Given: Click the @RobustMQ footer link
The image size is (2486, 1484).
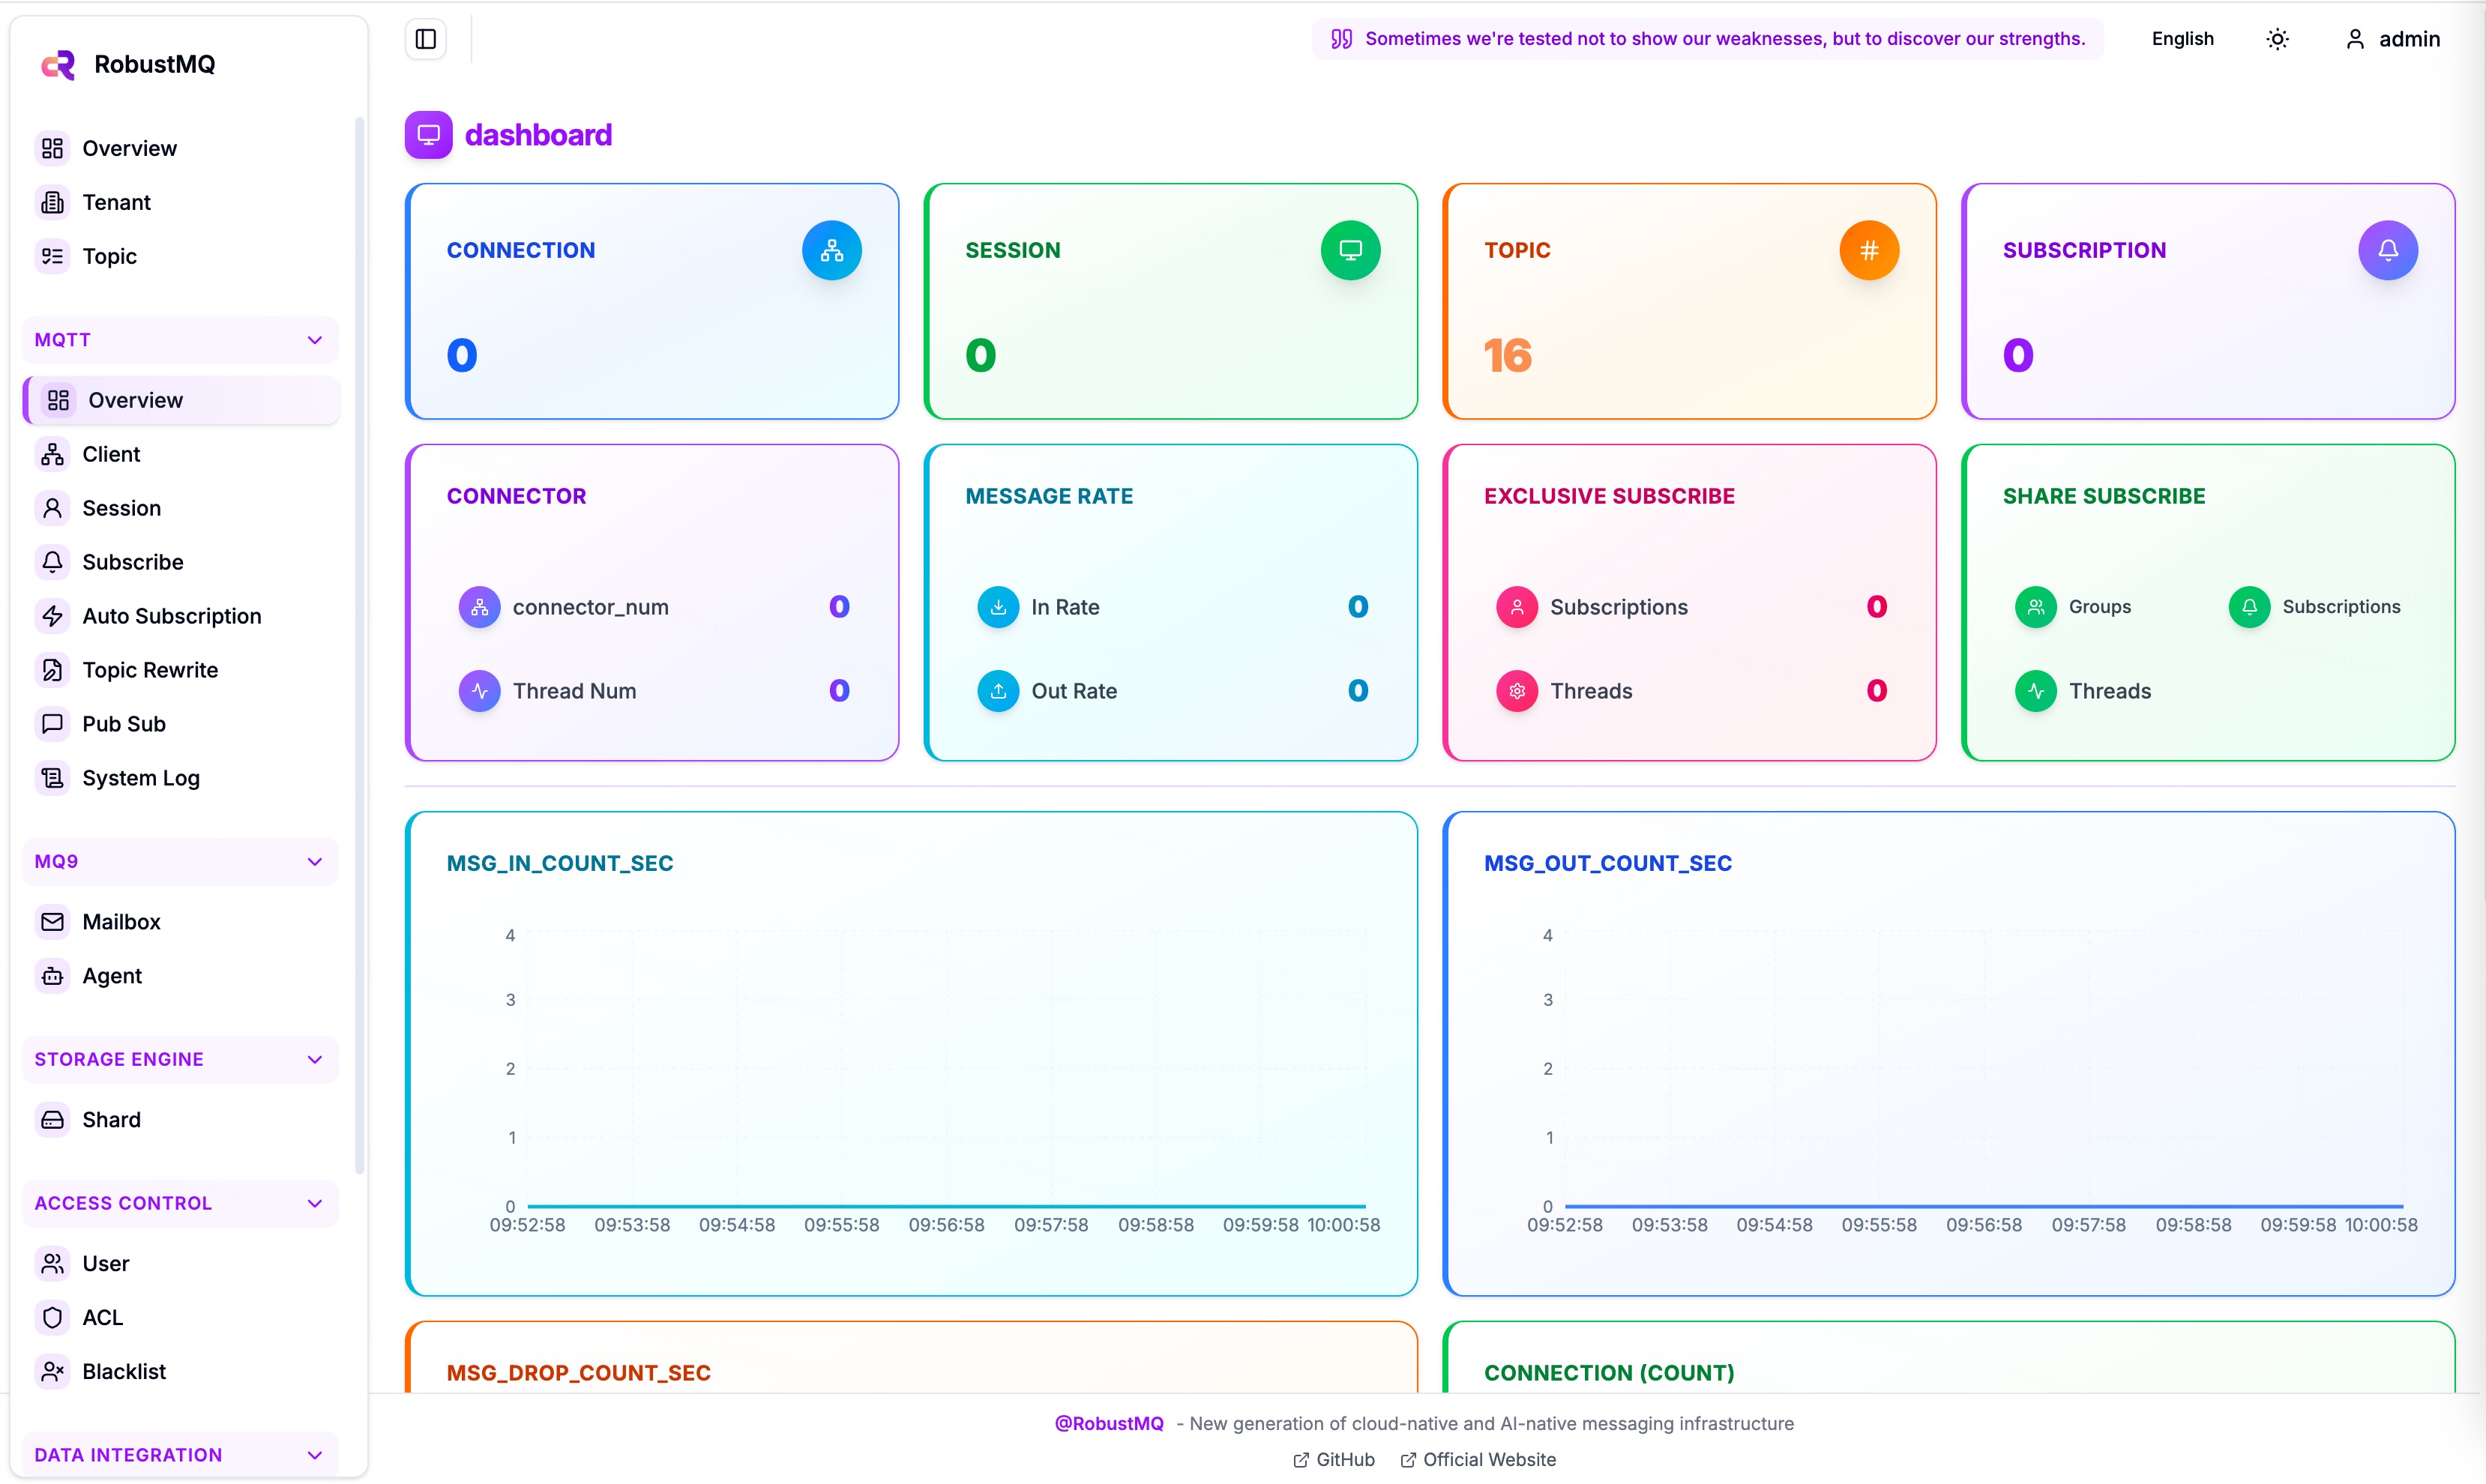Looking at the screenshot, I should tap(1109, 1424).
